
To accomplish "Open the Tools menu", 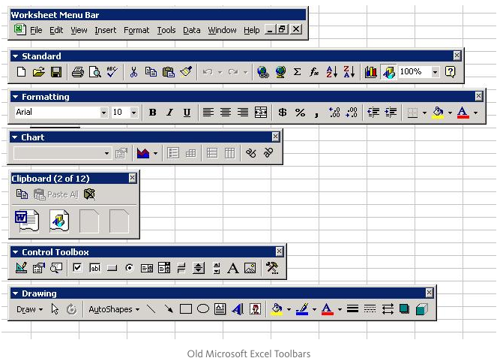I will 166,30.
